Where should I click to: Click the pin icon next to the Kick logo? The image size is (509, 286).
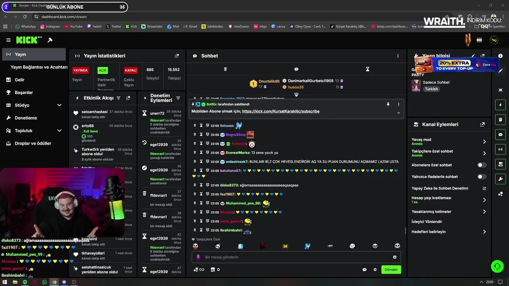pos(50,40)
